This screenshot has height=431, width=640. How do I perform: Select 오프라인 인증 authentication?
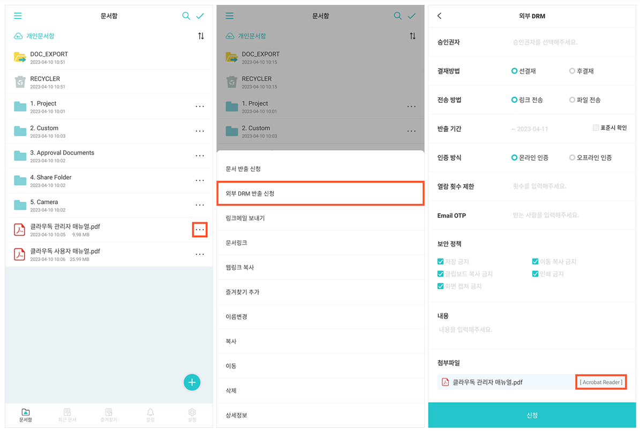tap(572, 157)
